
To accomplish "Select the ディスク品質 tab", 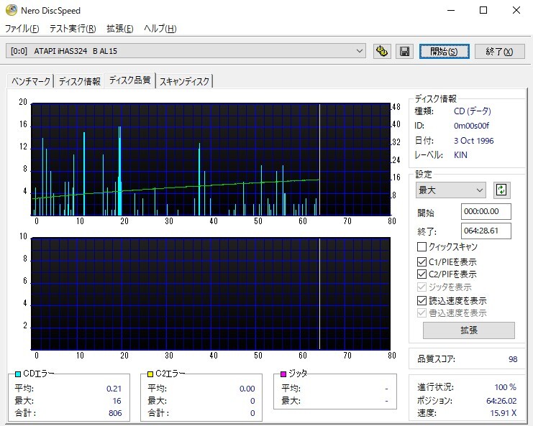I will [x=130, y=80].
